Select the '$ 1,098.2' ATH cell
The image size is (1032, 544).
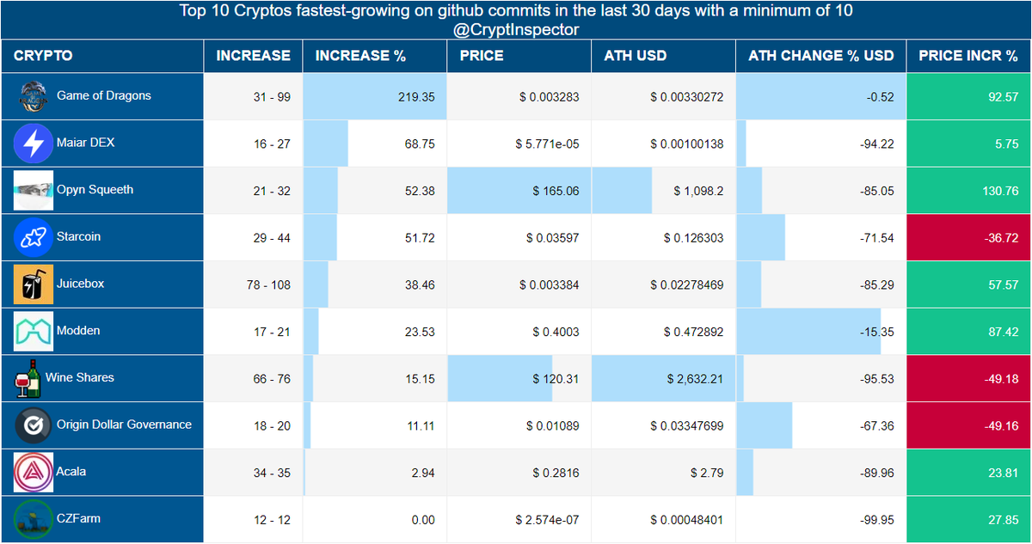pos(664,190)
